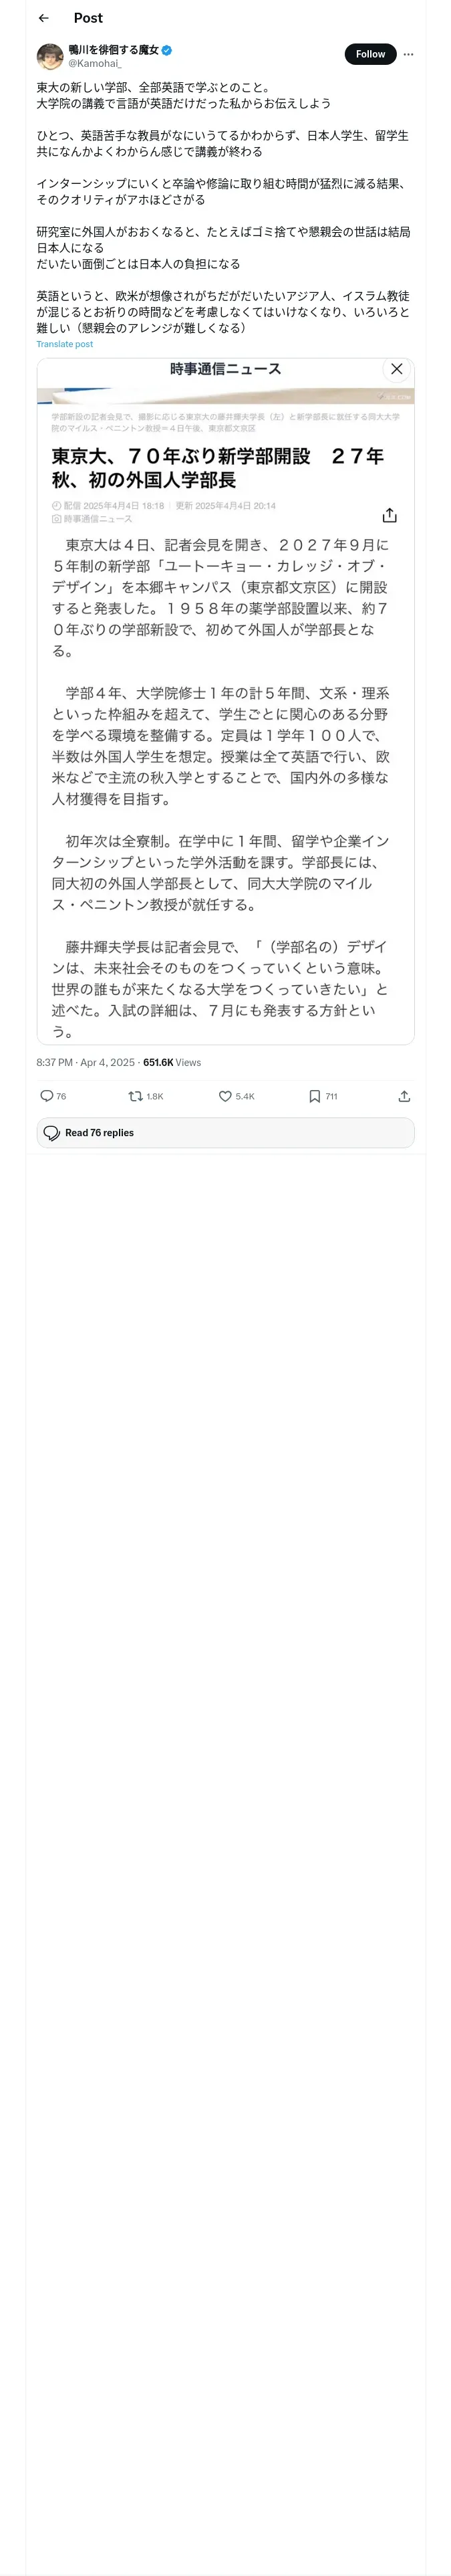The height and width of the screenshot is (2576, 451).
Task: Click the share icon in the post action bar
Action: (404, 1096)
